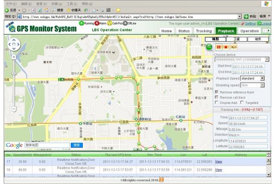The width and height of the screenshot is (276, 184).
Task: Click the map zoom slider handle
Action: pyautogui.click(x=14, y=74)
